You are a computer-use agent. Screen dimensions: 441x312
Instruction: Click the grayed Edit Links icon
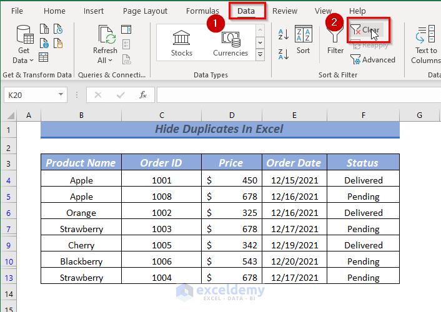126,59
